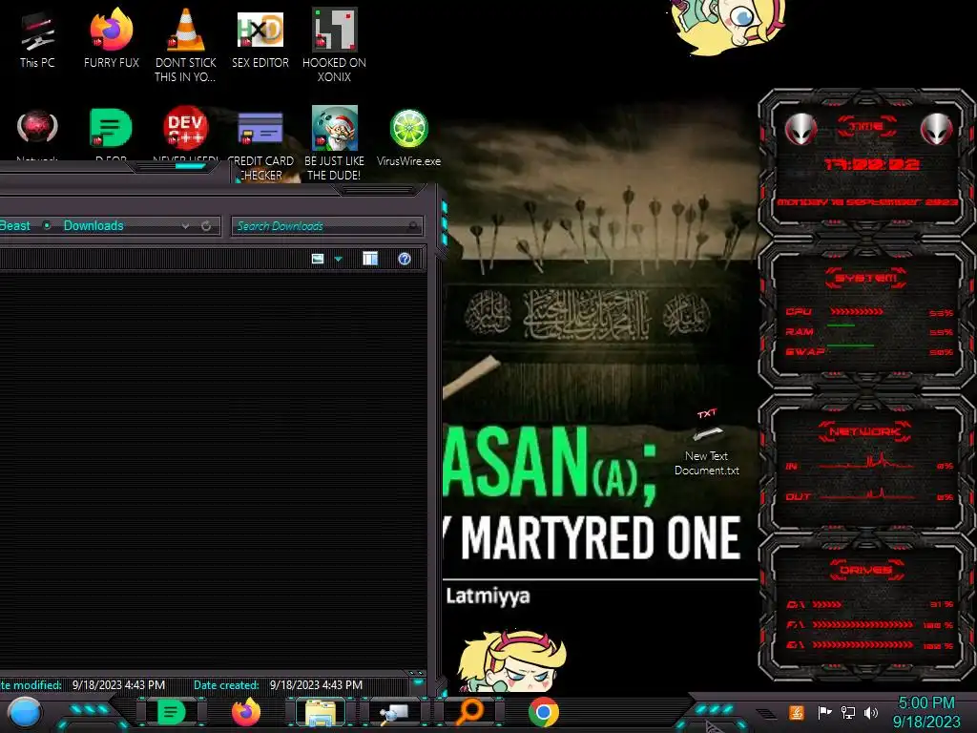Switch to Firefox on the taskbar

click(x=246, y=712)
